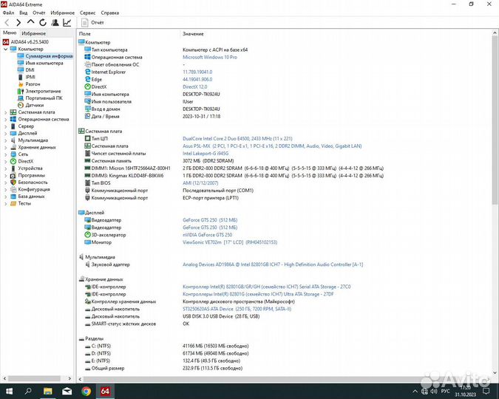
Task: Open the ViewSonic VE702m monitor link
Action: pyautogui.click(x=230, y=242)
